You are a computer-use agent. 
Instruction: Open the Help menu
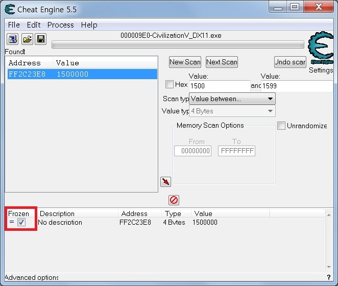pyautogui.click(x=89, y=25)
